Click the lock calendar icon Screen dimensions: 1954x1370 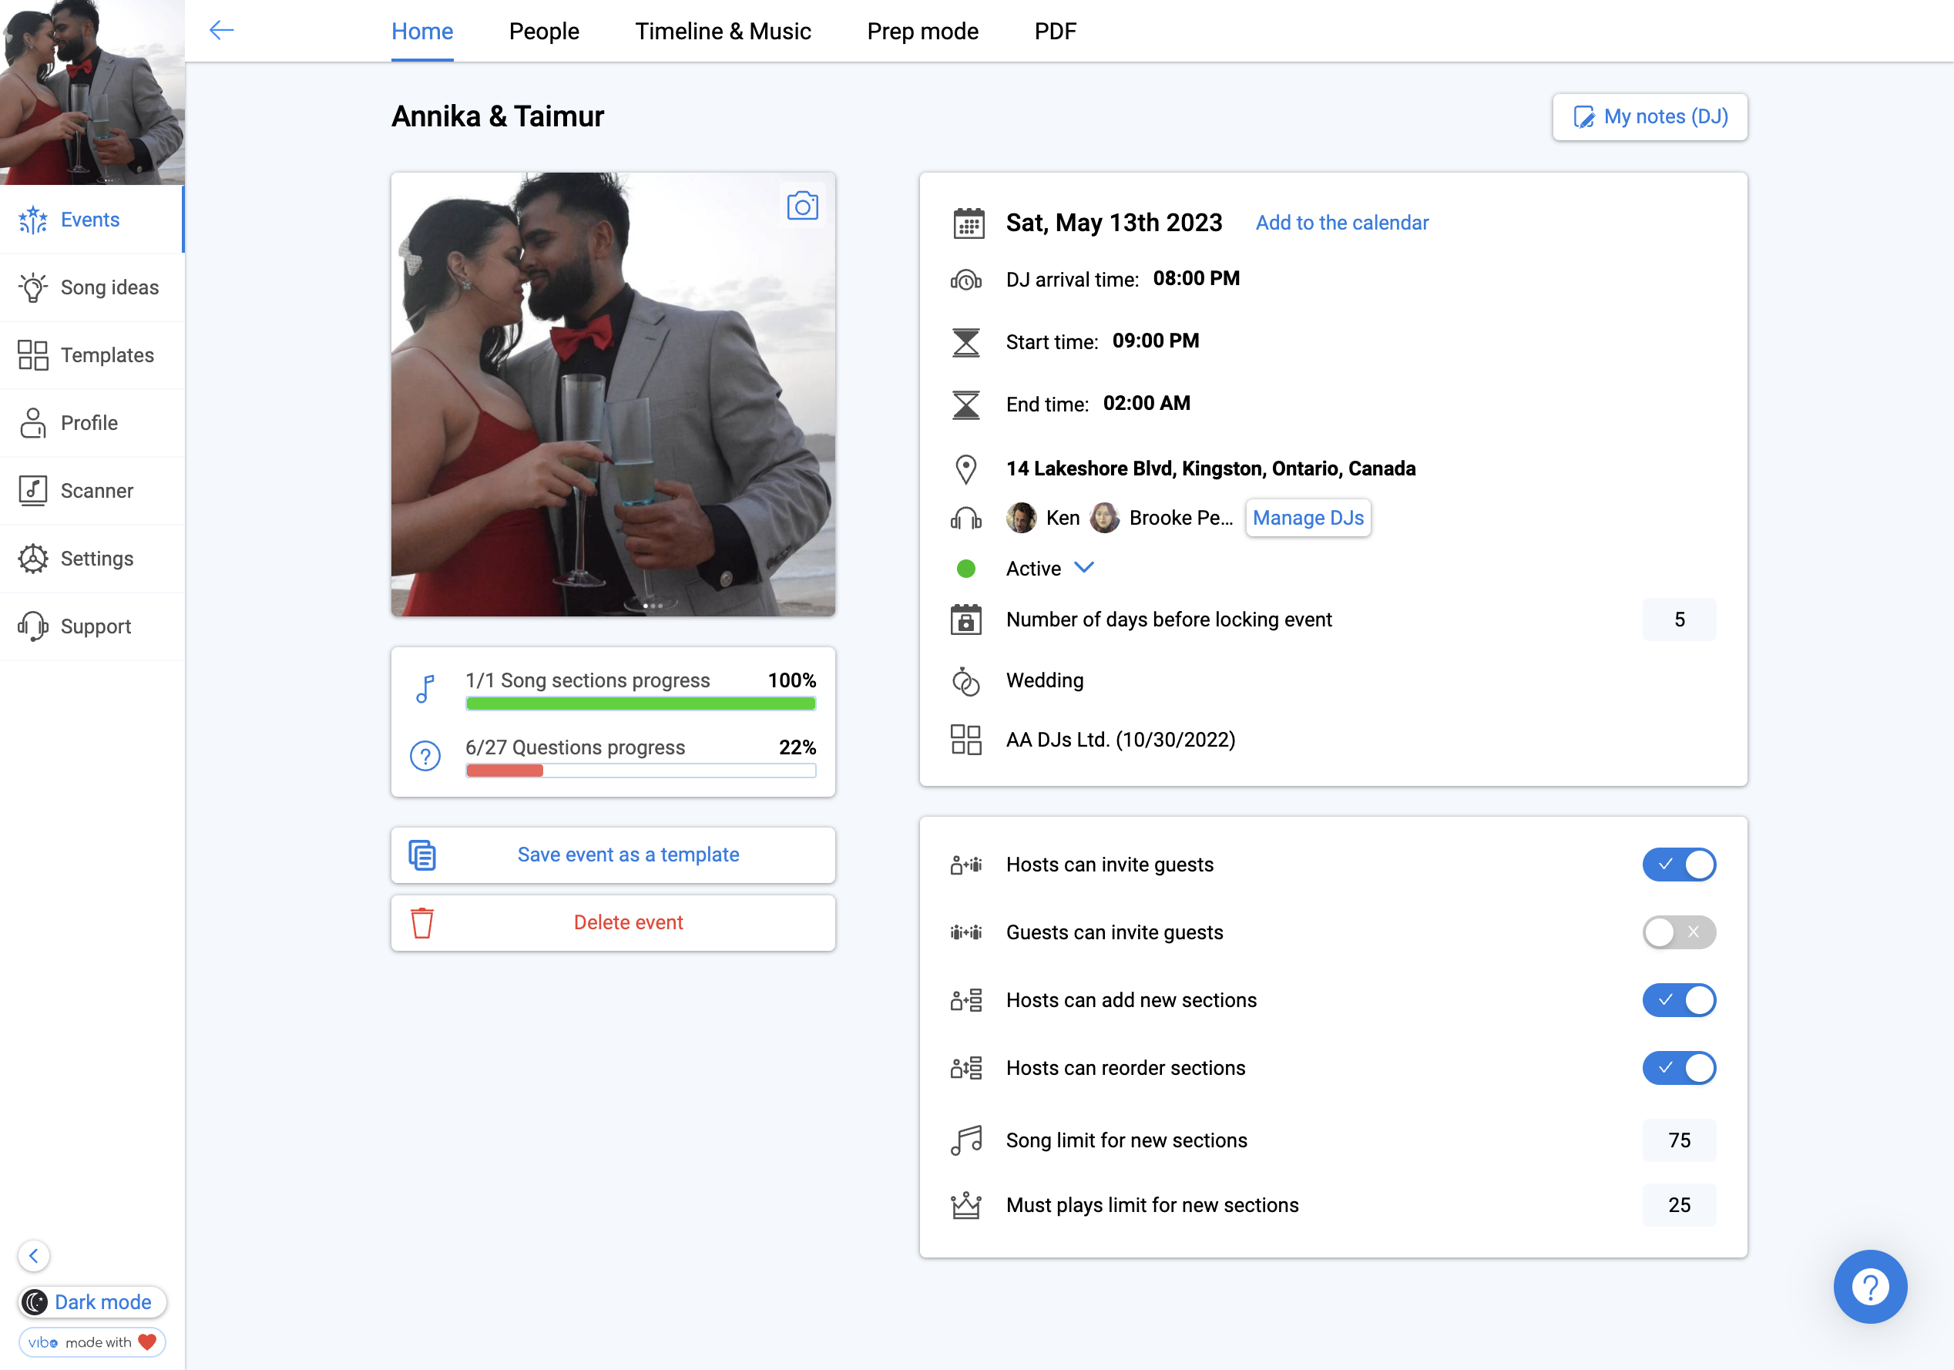point(966,620)
